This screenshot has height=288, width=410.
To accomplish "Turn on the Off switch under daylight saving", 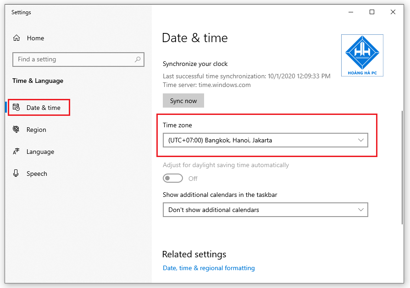I will point(173,178).
